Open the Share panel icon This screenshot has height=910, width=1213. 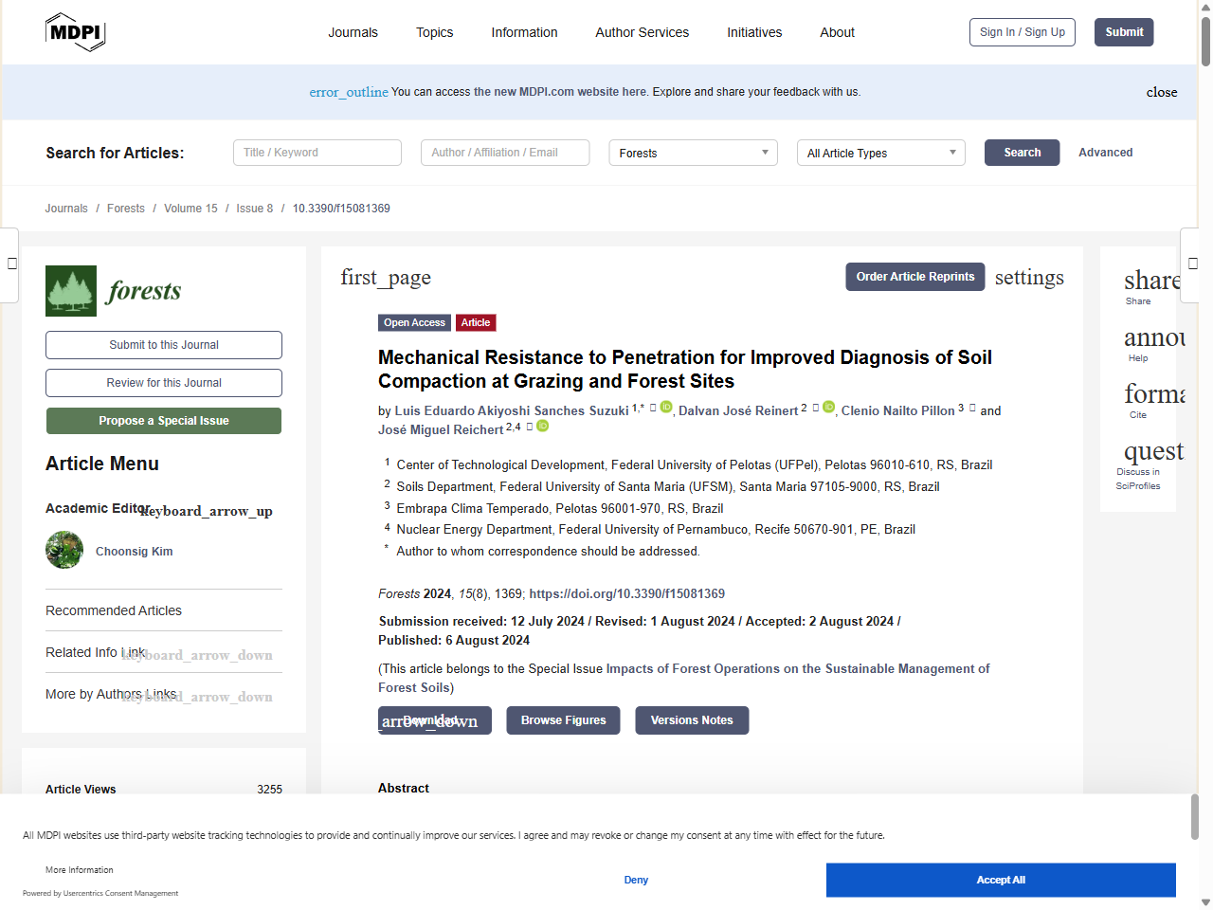pos(1150,280)
